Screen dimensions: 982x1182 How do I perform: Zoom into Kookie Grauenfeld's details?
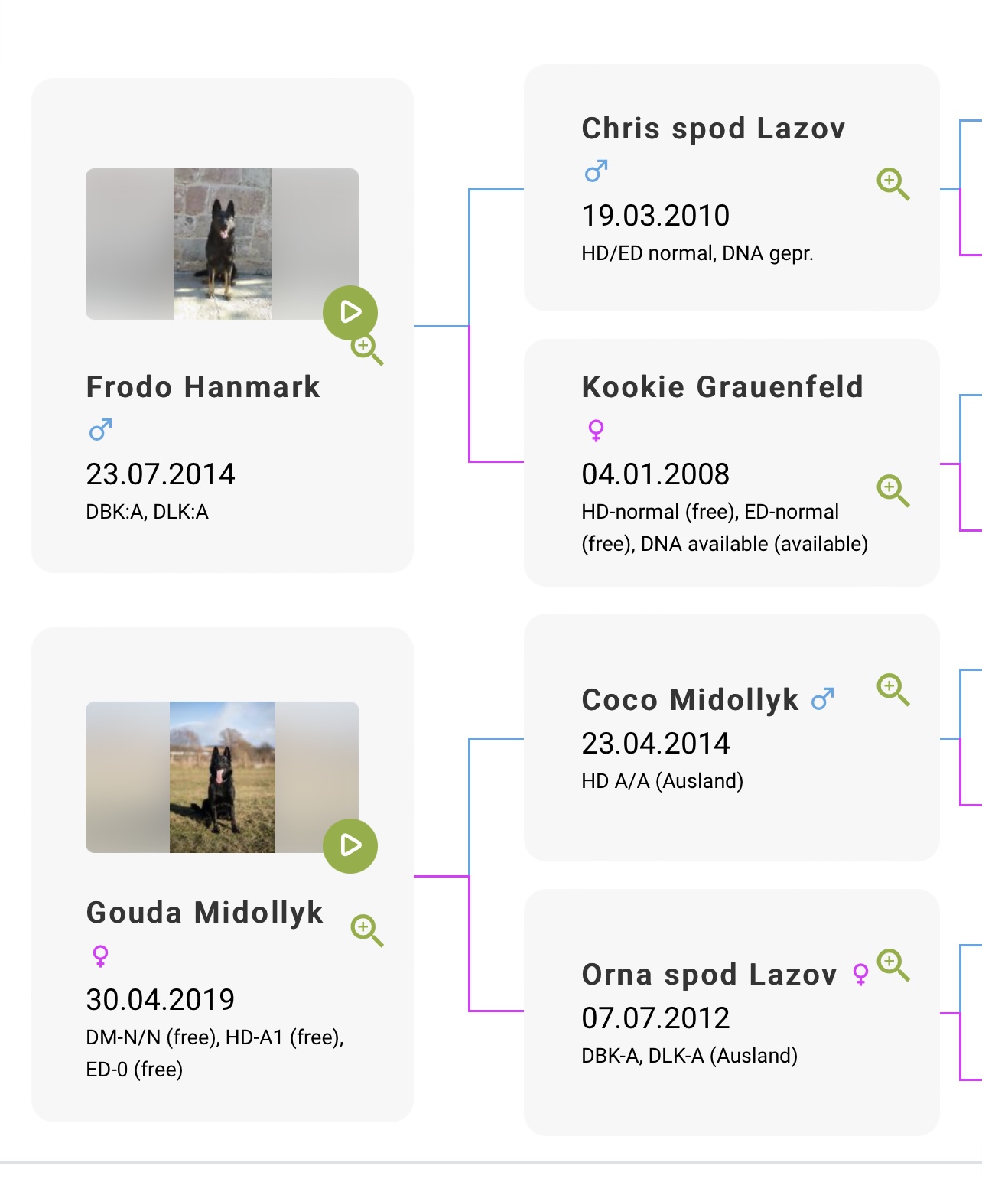coord(893,490)
